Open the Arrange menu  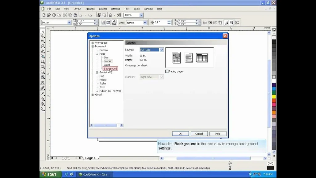[90, 9]
